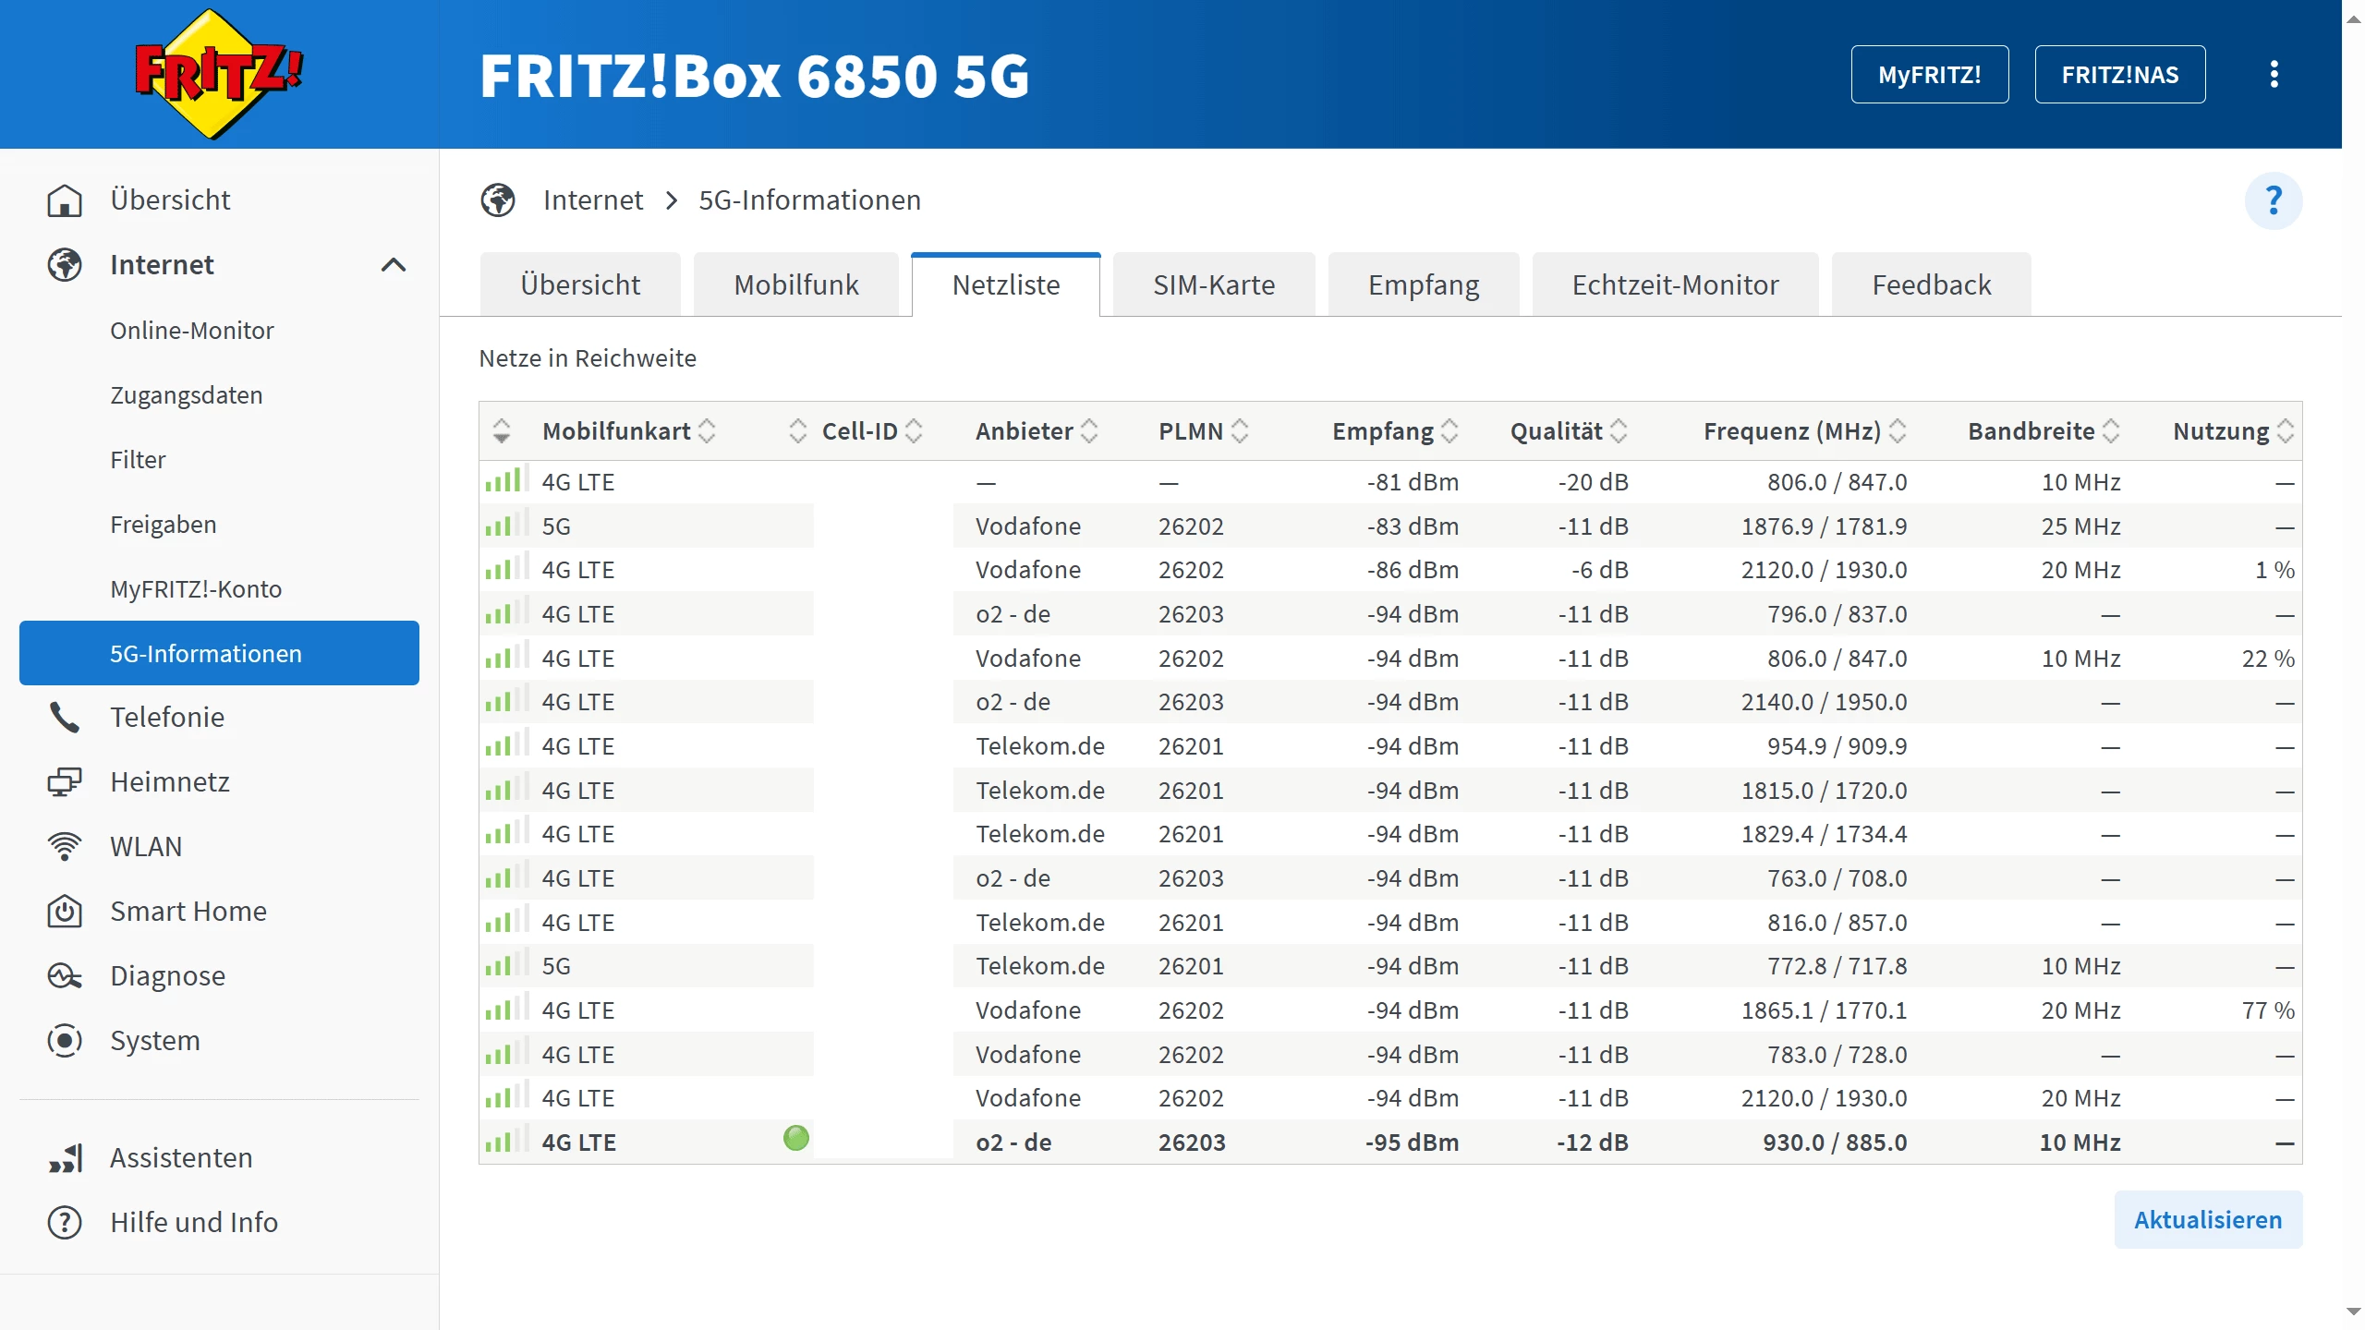Sort table by Bandbreite column arrows
2365x1330 pixels.
[2111, 431]
